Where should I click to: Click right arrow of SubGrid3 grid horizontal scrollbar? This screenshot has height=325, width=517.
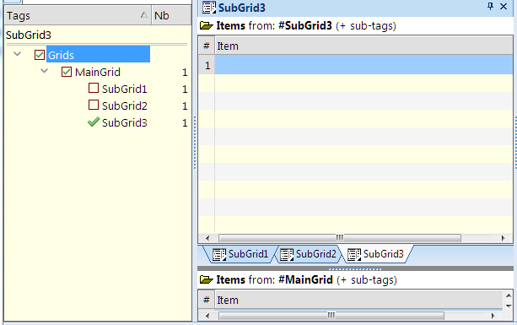(504, 238)
